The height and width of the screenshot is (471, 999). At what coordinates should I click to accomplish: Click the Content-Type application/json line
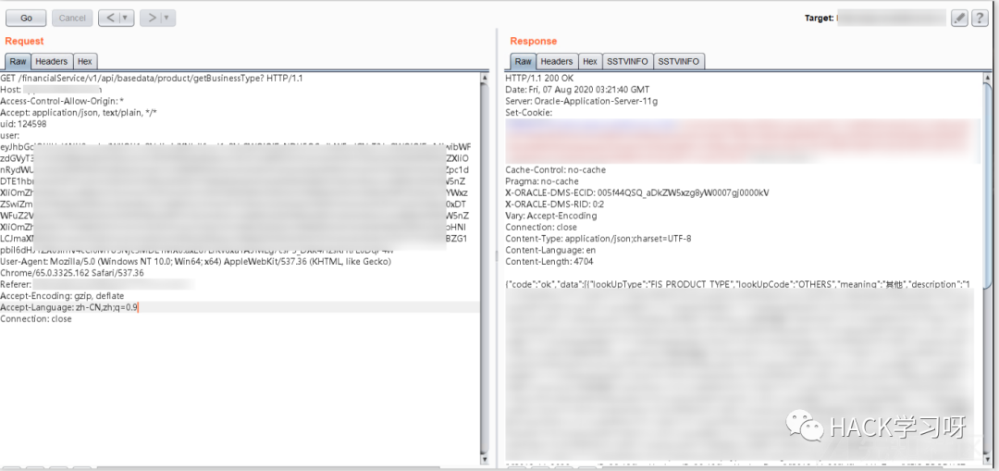click(598, 239)
